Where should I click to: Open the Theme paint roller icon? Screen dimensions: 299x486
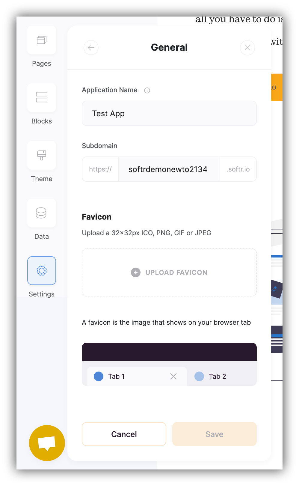point(42,155)
